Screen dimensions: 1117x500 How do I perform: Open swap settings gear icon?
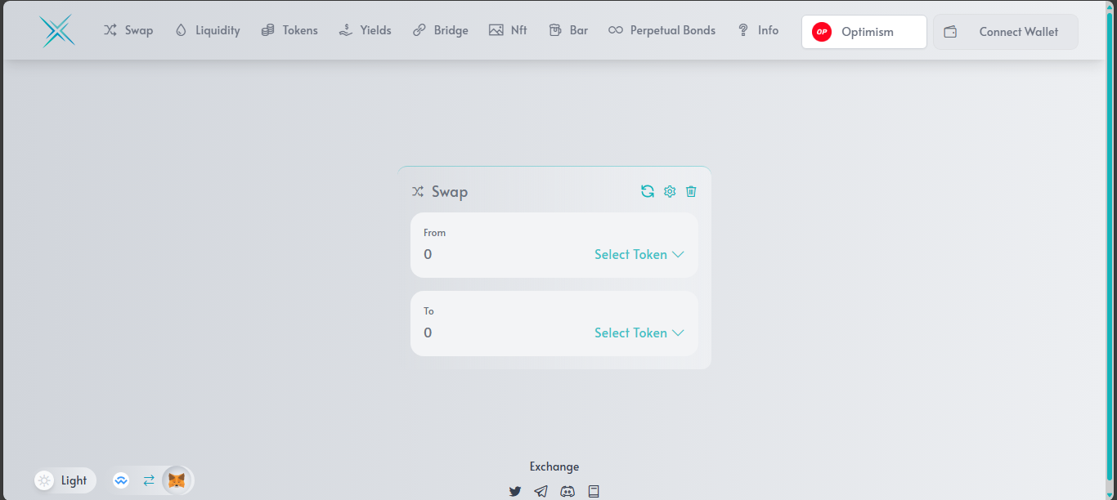(x=670, y=191)
